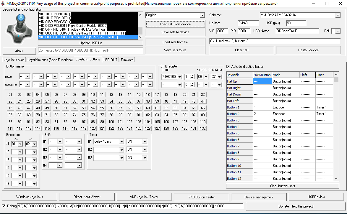
Task: Select Throttle - HOTAS Warthog device entry
Action: coord(88,29)
